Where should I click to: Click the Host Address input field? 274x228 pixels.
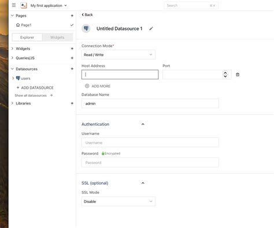click(120, 74)
